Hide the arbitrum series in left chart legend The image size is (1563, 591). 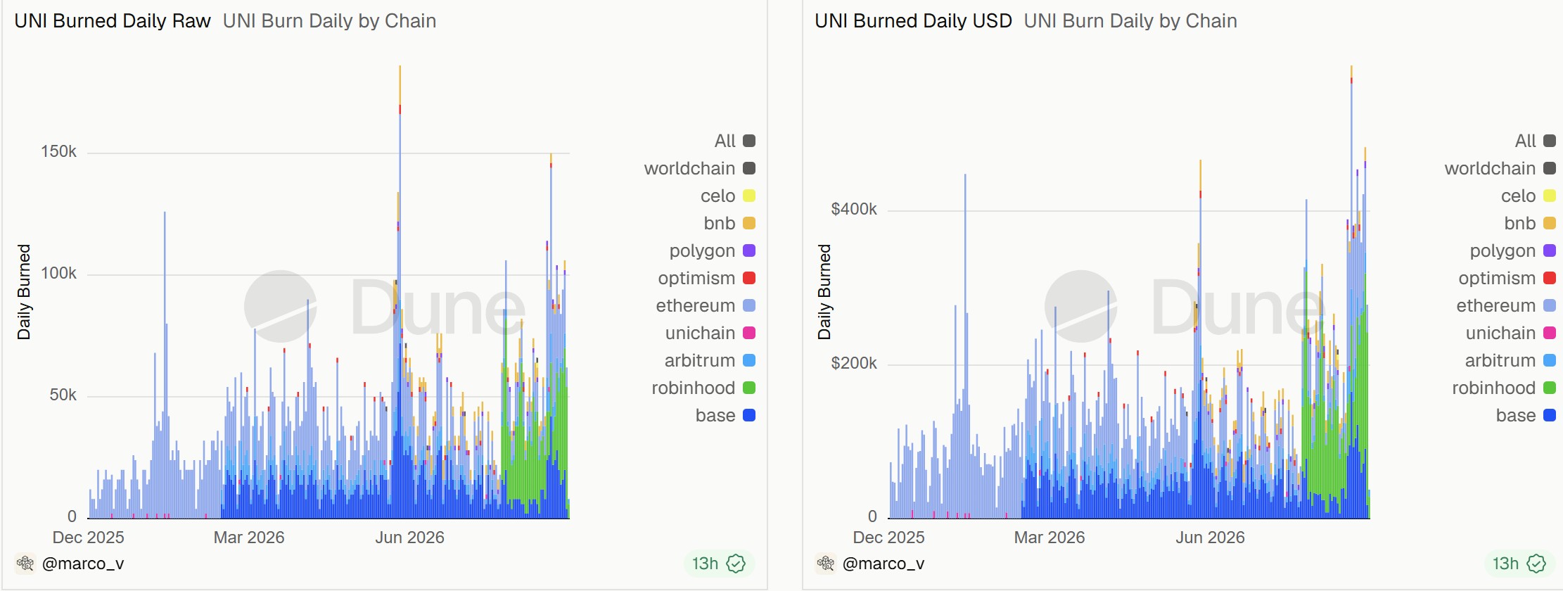(x=709, y=361)
